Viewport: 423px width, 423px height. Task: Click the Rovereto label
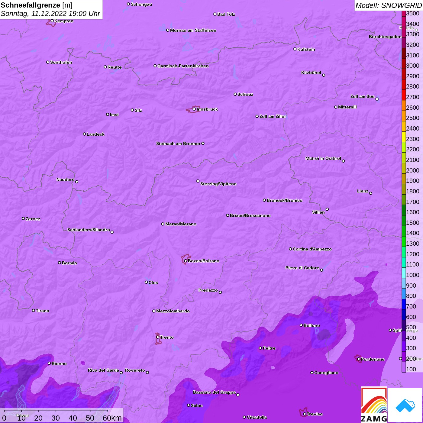[x=135, y=370]
